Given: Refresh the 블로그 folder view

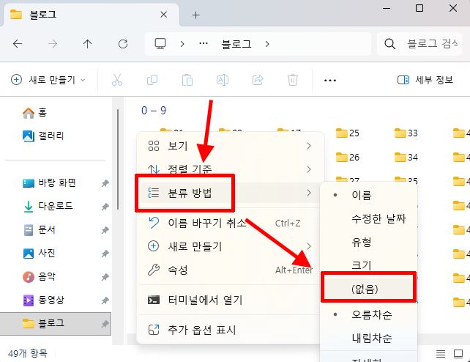Looking at the screenshot, I should click(123, 44).
